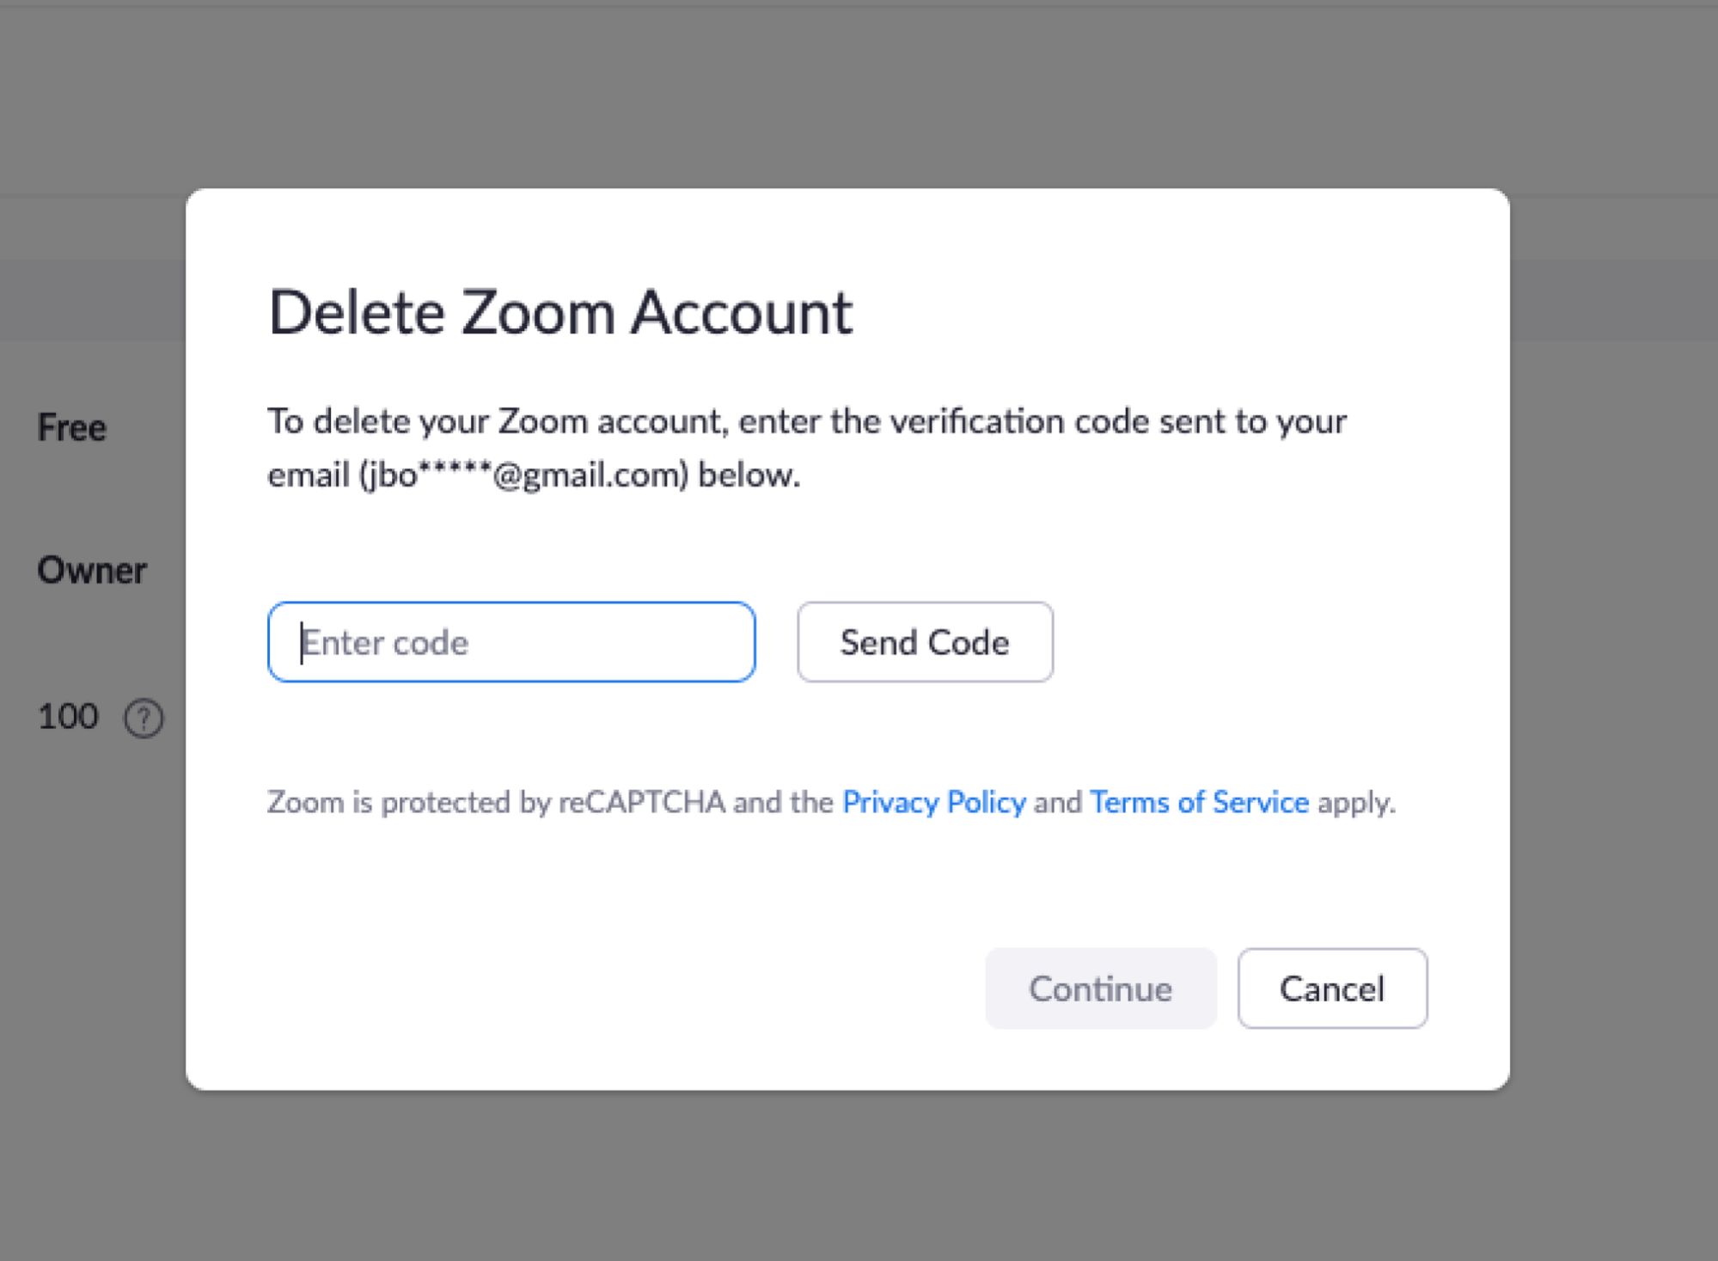Click the masked jbo*****@gmail.com email text
This screenshot has height=1261, width=1718.
[x=524, y=474]
